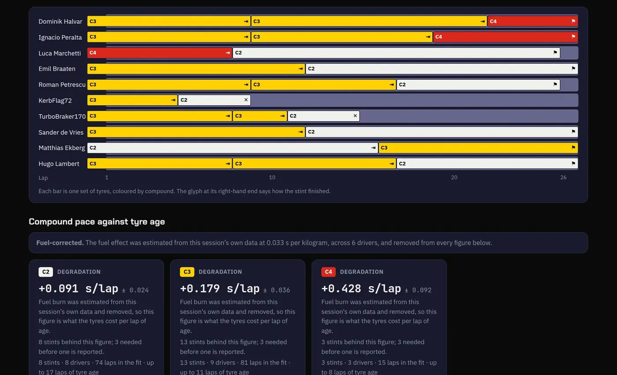617x375 pixels.
Task: Click the pit-in glyph on Matthias Ekberg's C2 stint
Action: pos(374,148)
